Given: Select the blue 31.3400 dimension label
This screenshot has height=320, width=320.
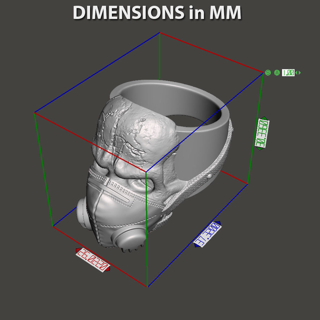Looking at the screenshot, I should click(x=207, y=234).
